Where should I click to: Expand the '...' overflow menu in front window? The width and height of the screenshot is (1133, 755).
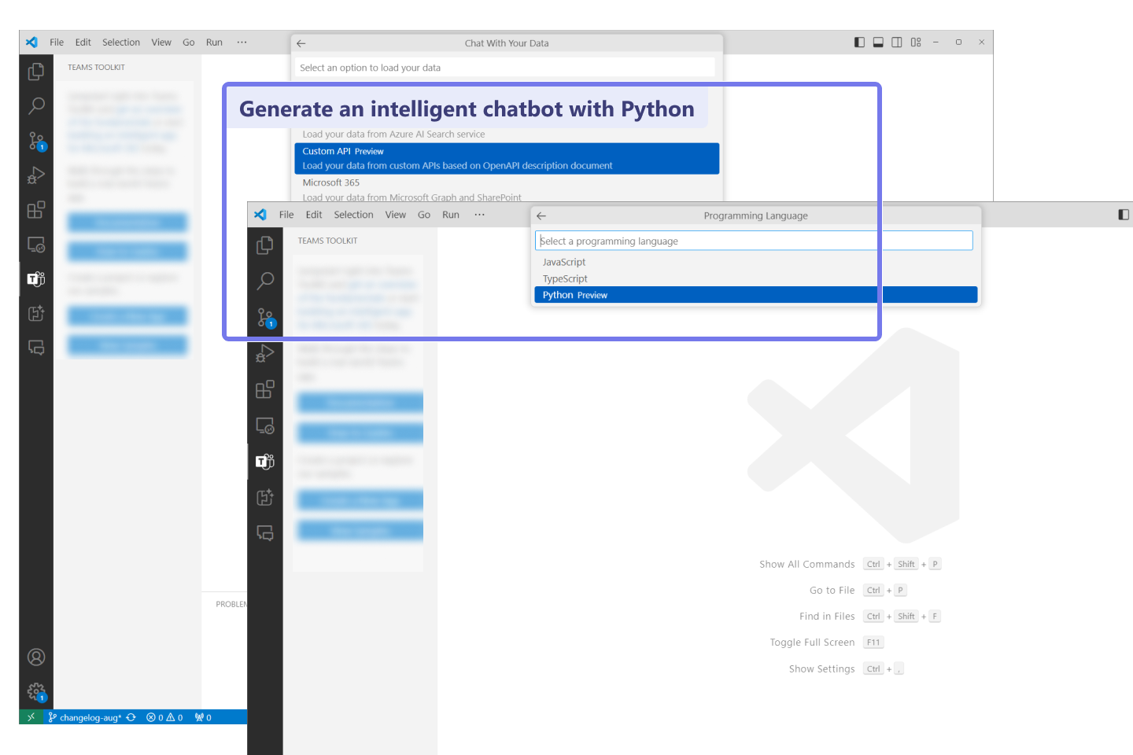479,215
